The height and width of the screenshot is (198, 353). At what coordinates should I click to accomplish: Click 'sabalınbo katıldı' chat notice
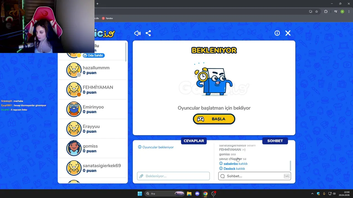233,164
